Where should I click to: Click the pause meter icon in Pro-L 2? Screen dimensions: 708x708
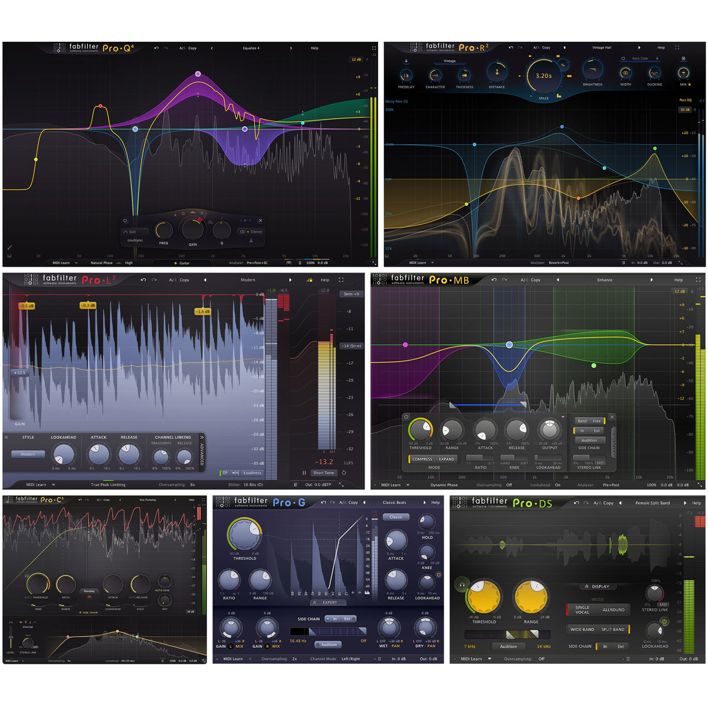(x=304, y=473)
